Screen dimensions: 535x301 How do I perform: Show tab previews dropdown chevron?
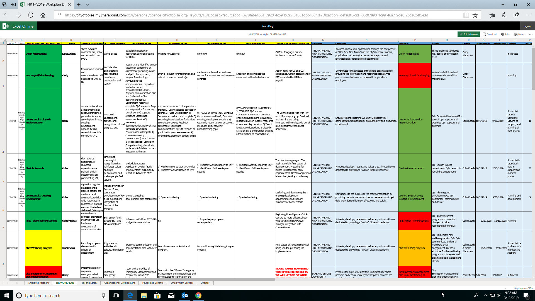pos(87,4)
